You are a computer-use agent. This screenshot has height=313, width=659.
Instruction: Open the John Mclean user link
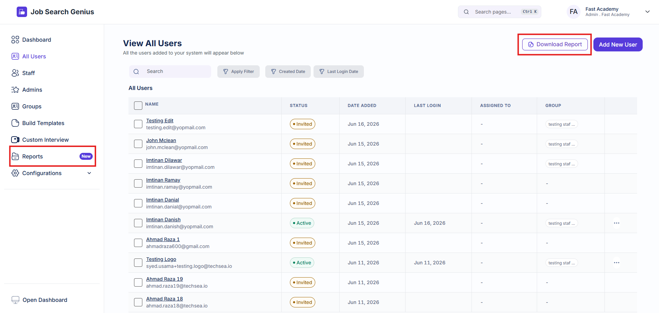[x=161, y=140]
